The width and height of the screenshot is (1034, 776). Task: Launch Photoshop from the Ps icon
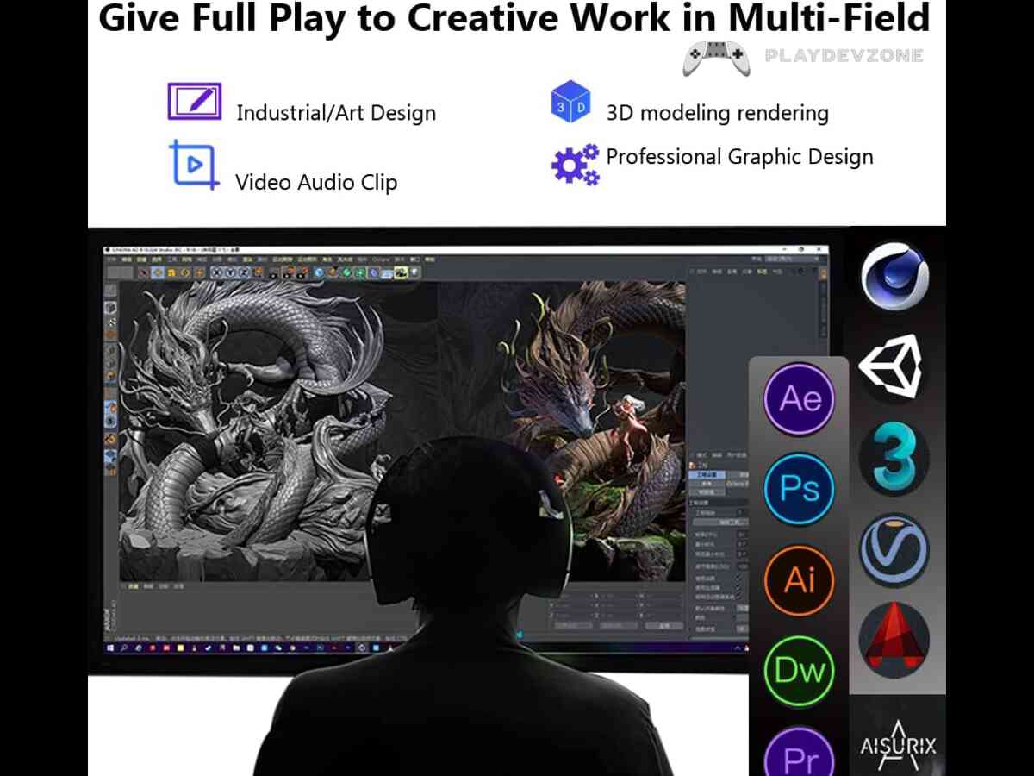tap(800, 489)
